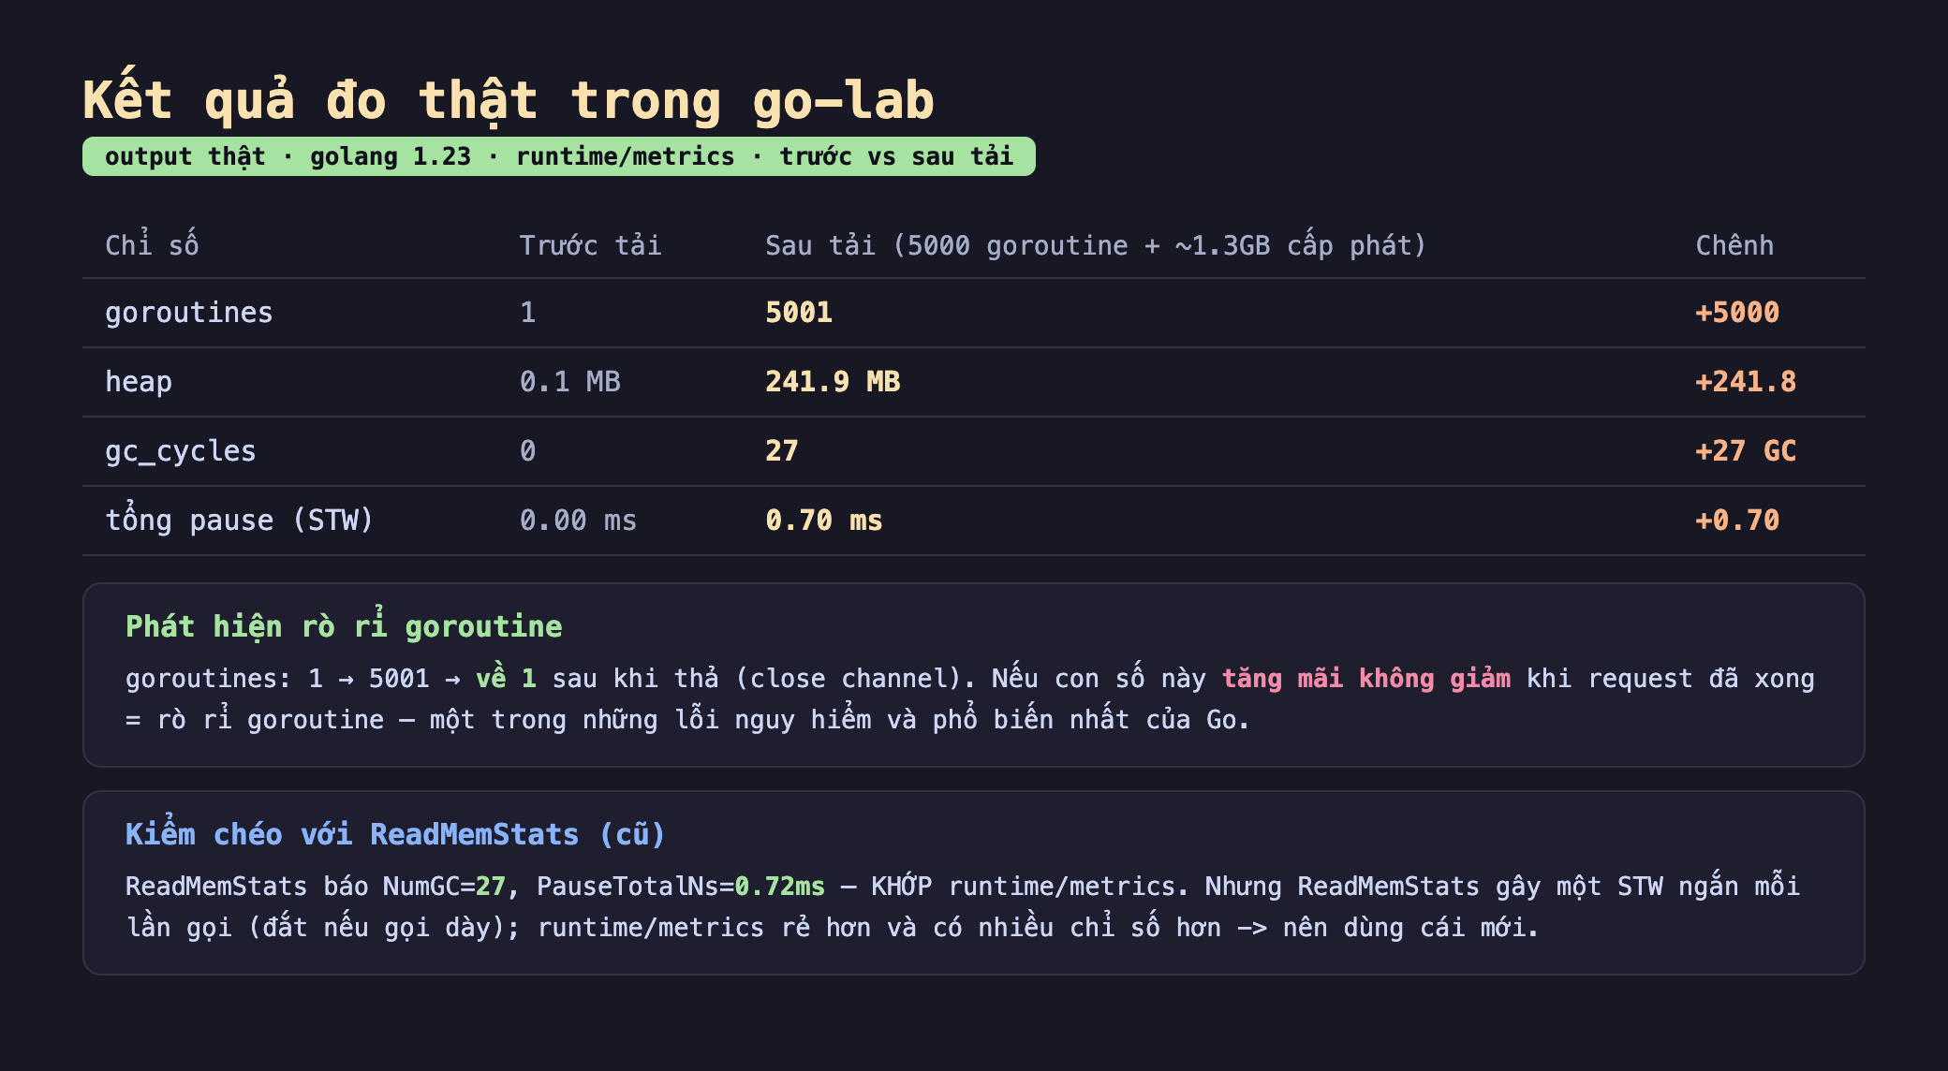Click the '+5000' difference value
Viewport: 1948px width, 1071px height.
[1737, 313]
